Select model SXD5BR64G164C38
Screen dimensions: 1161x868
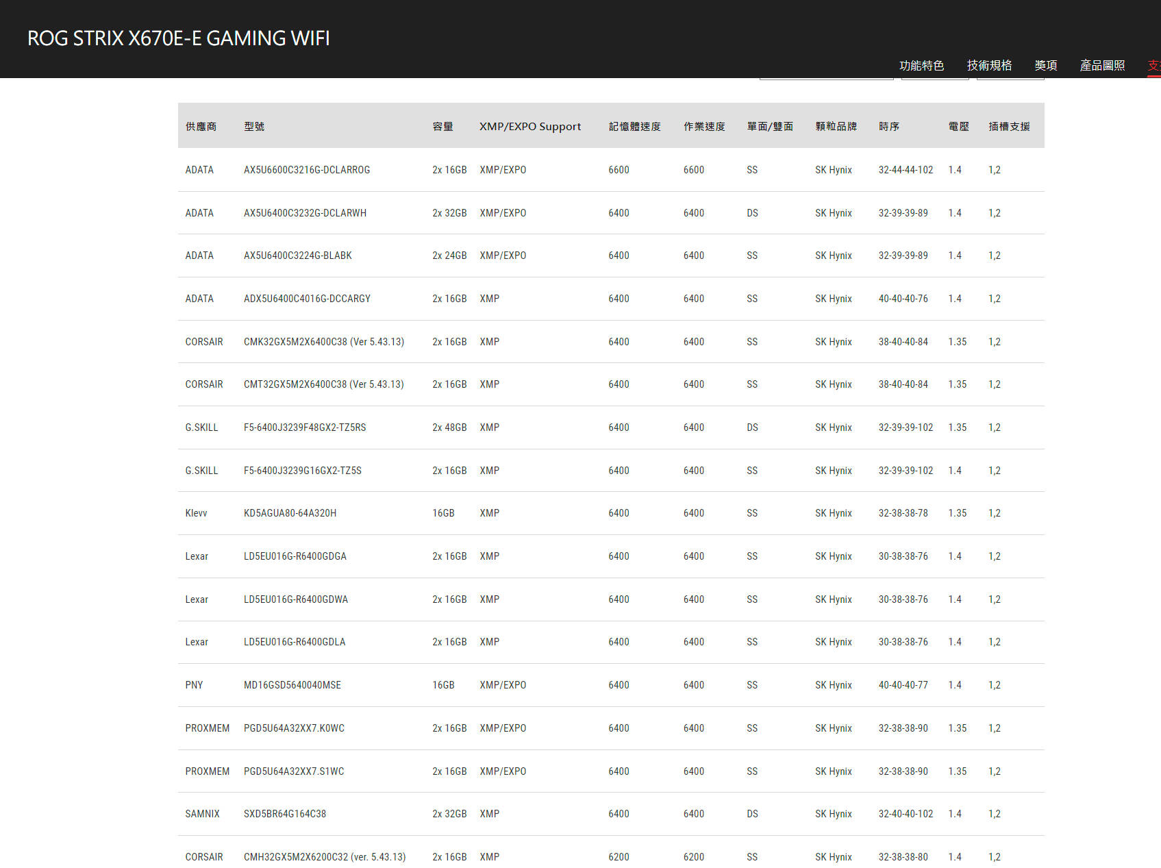285,814
